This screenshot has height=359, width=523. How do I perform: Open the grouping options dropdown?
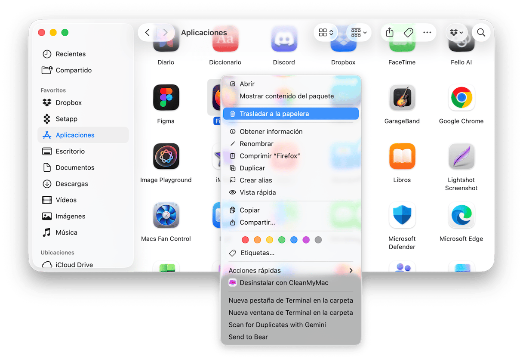[x=359, y=32]
